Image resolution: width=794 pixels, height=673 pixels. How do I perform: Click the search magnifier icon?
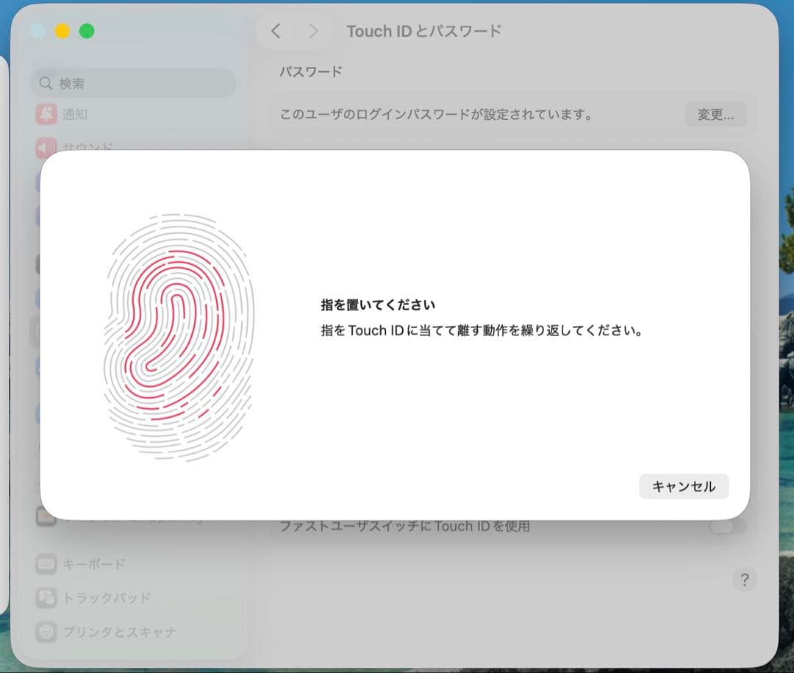pyautogui.click(x=46, y=83)
